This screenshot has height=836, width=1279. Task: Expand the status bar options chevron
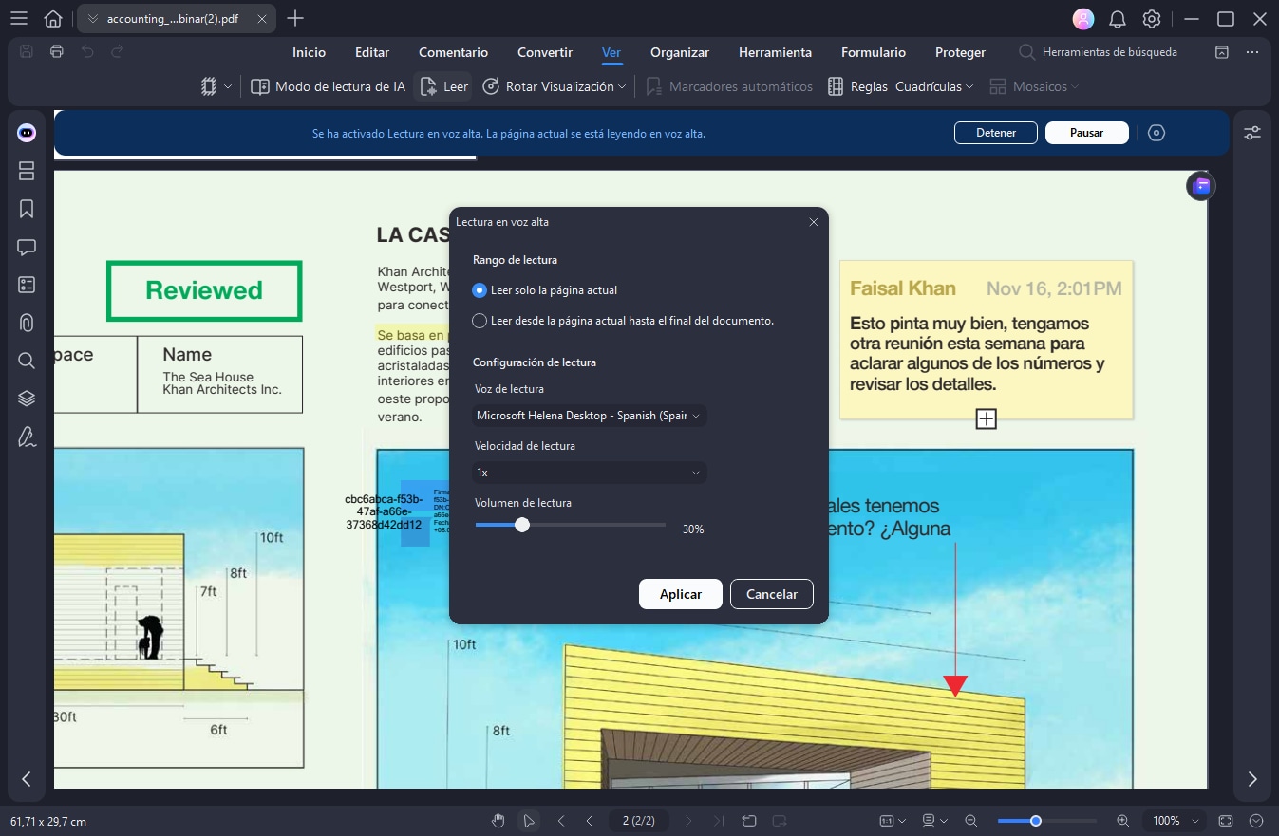coord(1257,821)
